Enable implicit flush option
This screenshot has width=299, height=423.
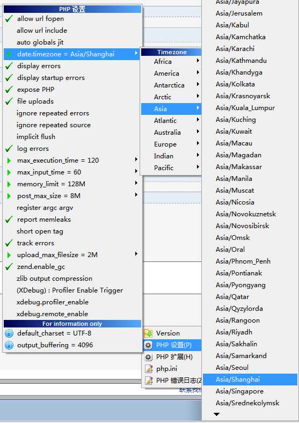pos(72,137)
